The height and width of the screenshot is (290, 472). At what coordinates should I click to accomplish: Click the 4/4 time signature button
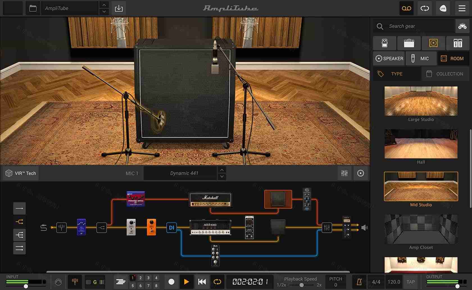tap(376, 282)
